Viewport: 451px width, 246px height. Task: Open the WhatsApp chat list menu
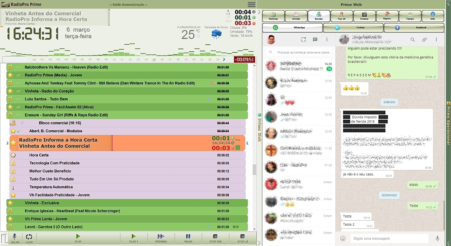pyautogui.click(x=327, y=40)
